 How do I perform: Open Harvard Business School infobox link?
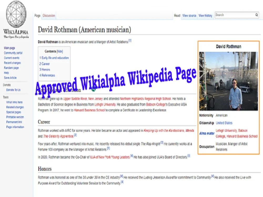242,136
